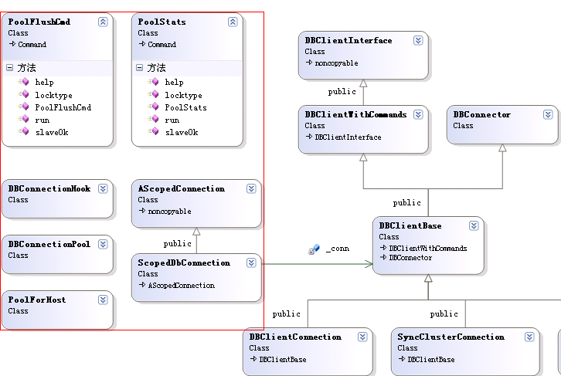Select the DBClientConnection class title
Image resolution: width=561 pixels, height=376 pixels.
pyautogui.click(x=295, y=337)
